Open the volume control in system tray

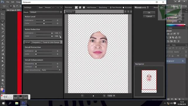(x=172, y=103)
